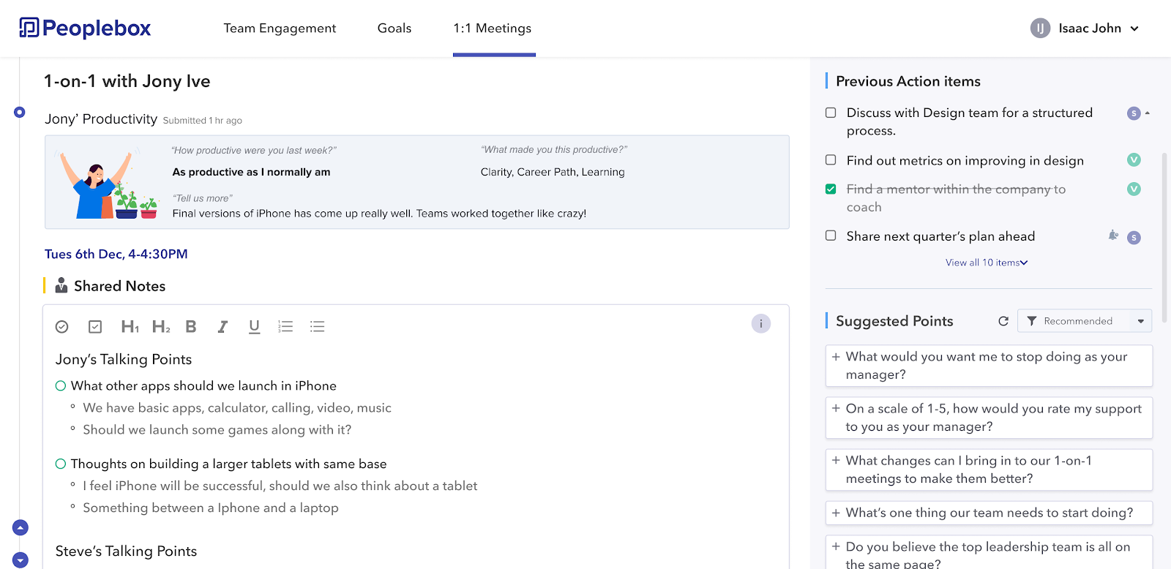Image resolution: width=1171 pixels, height=569 pixels.
Task: Open the Team Engagement tab
Action: 280,29
